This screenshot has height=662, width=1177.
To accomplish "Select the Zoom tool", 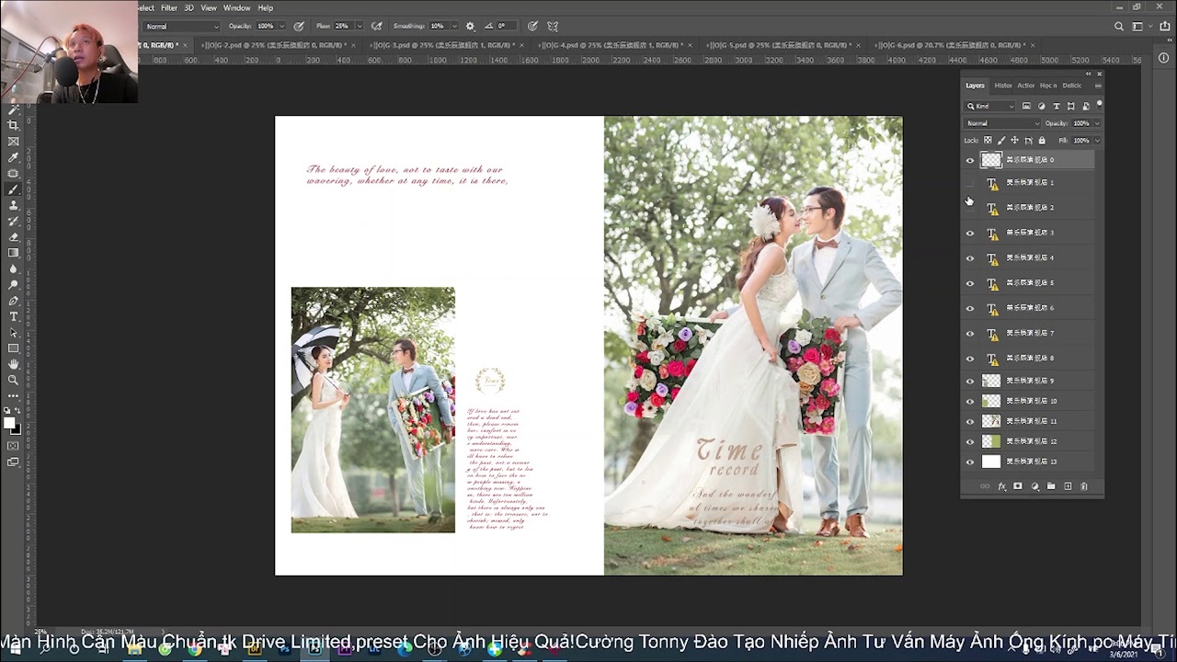I will 13,380.
